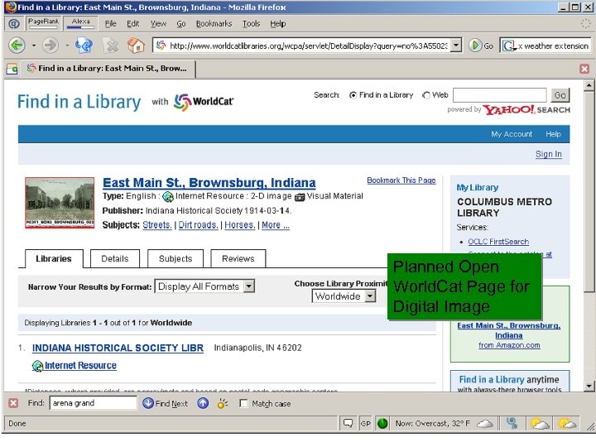This screenshot has width=596, height=447.
Task: Click the OCLC FirstSearch link
Action: click(498, 242)
